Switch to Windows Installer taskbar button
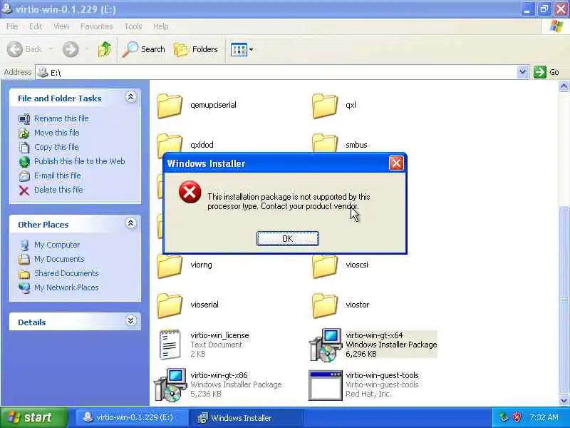The image size is (570, 428). tap(246, 417)
